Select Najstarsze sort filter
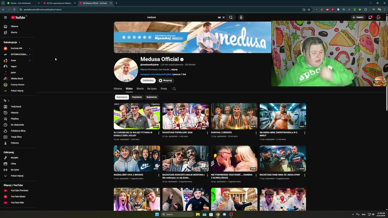This screenshot has height=218, width=388. coord(152,97)
